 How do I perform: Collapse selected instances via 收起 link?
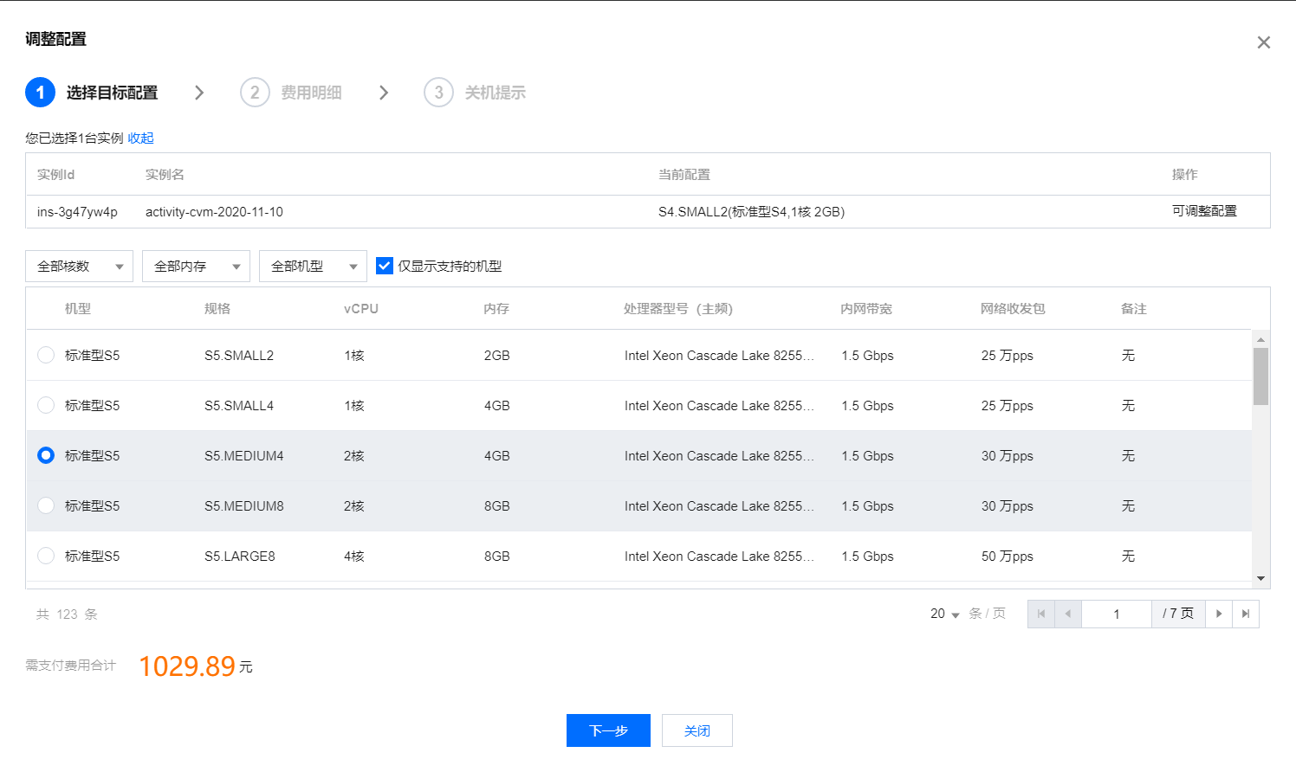pyautogui.click(x=140, y=138)
